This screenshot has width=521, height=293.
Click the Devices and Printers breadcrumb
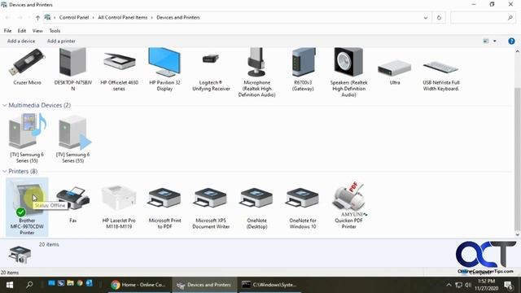(x=178, y=18)
